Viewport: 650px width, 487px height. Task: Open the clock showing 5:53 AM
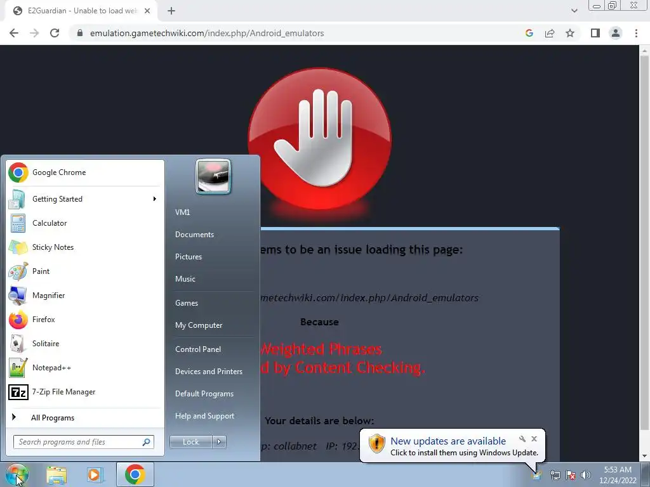click(x=618, y=474)
